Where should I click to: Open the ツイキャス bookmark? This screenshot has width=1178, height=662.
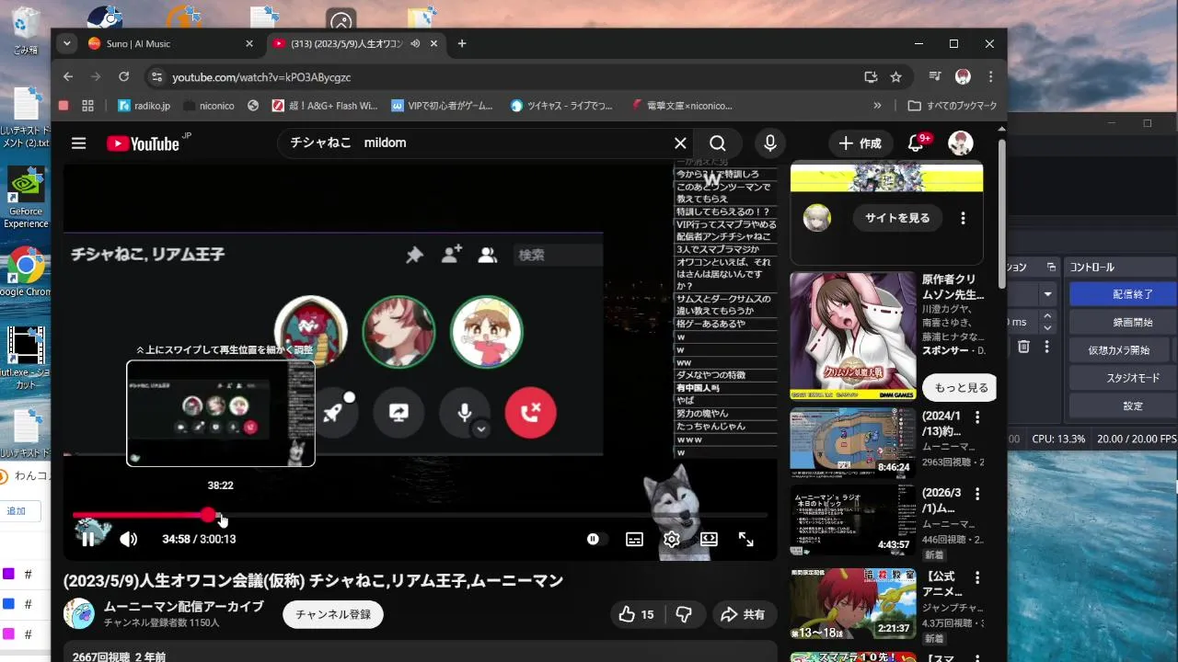[561, 106]
